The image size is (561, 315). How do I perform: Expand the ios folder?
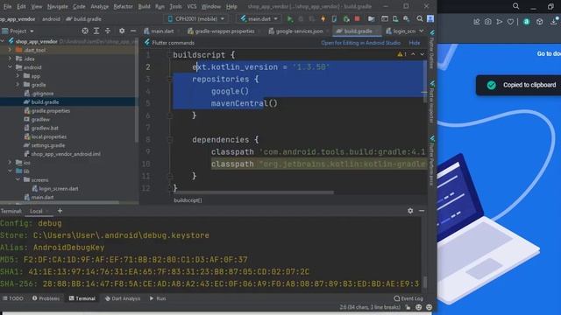[10, 163]
